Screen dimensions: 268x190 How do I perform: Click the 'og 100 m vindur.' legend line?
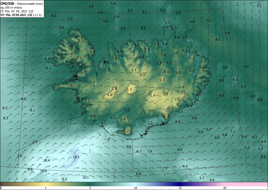pyautogui.click(x=12, y=8)
